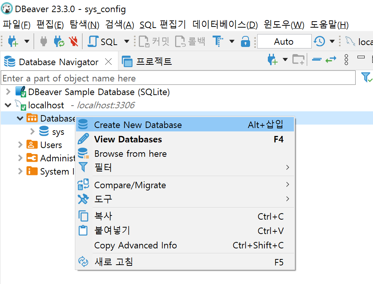Open dropdown next to transaction log clock
The width and height of the screenshot is (373, 284).
coord(332,41)
